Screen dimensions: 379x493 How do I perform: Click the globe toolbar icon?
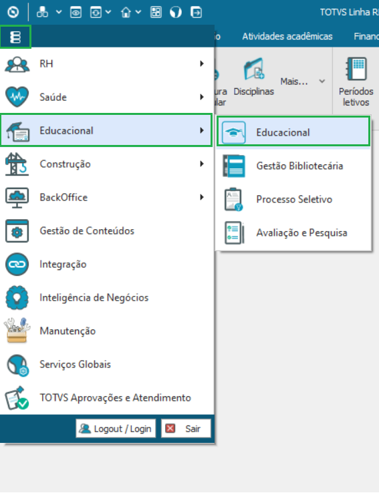pos(176,12)
